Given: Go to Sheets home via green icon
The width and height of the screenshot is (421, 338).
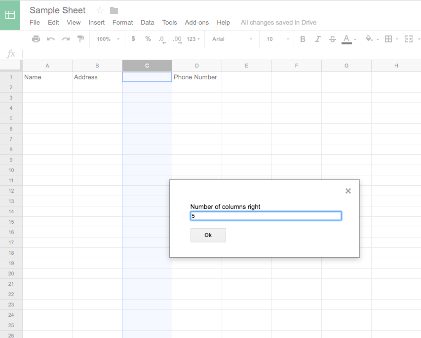Looking at the screenshot, I should pyautogui.click(x=10, y=15).
